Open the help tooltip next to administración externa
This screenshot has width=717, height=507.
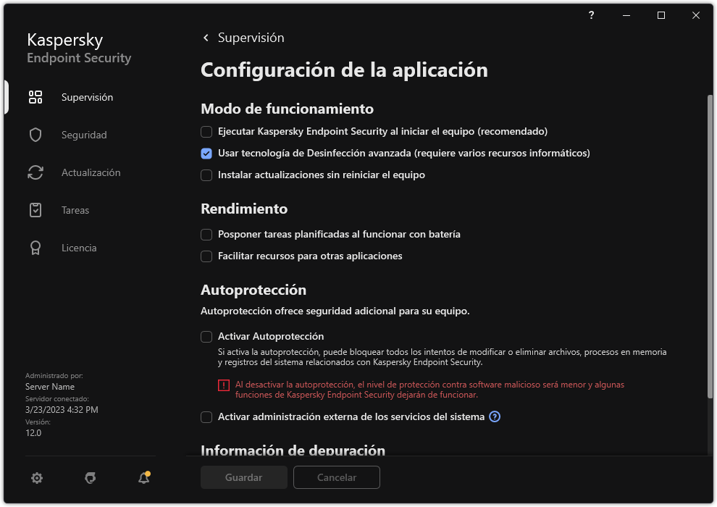(494, 416)
